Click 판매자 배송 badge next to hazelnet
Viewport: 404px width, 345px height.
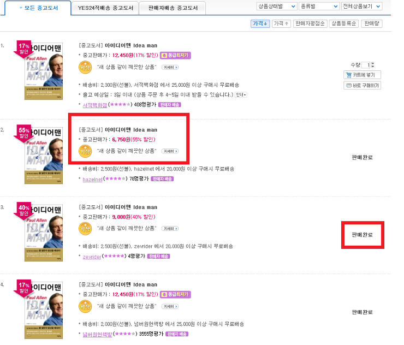coord(162,179)
